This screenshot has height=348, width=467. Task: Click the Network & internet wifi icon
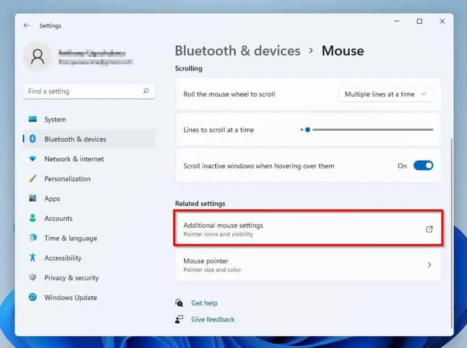[32, 159]
